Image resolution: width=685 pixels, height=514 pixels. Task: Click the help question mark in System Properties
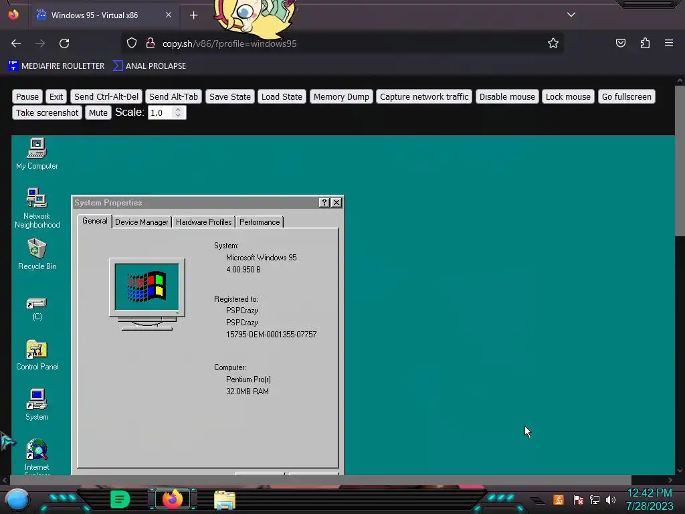[324, 202]
